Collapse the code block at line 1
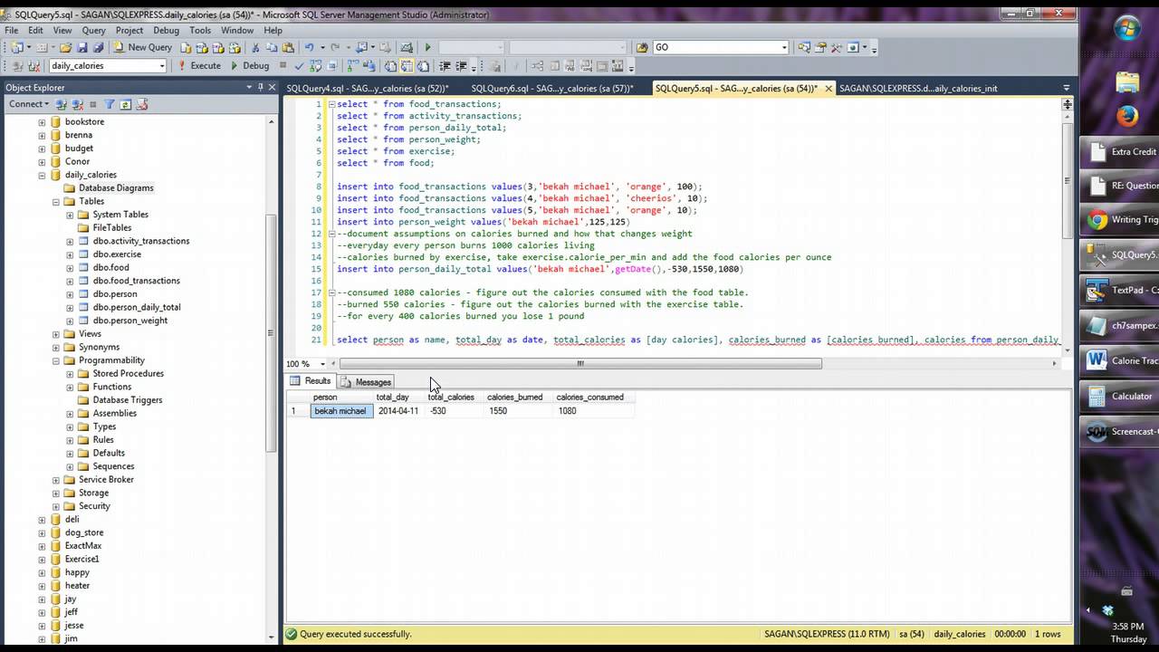1159x652 pixels. pos(331,104)
